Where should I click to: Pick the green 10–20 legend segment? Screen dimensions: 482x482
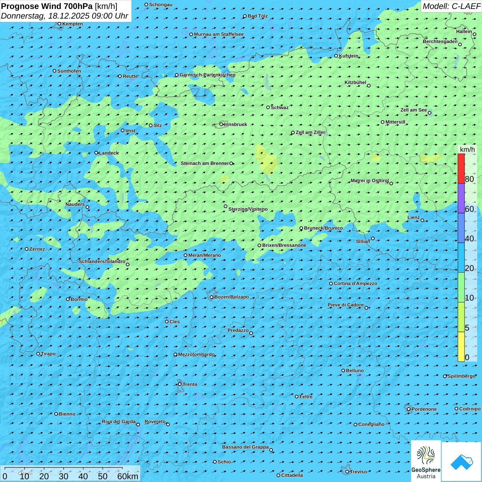[x=461, y=287]
